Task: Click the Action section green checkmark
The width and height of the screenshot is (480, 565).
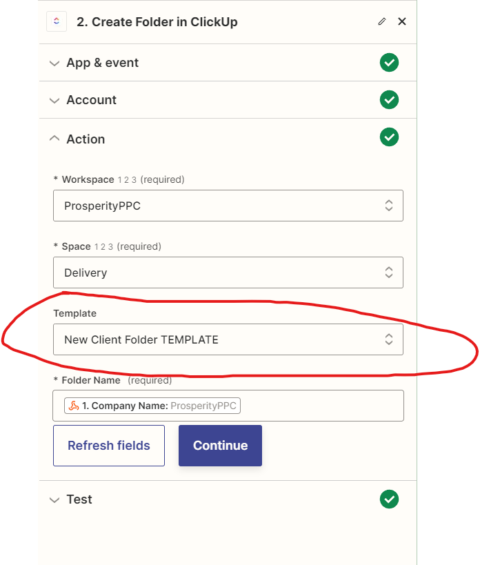Action: (x=389, y=137)
